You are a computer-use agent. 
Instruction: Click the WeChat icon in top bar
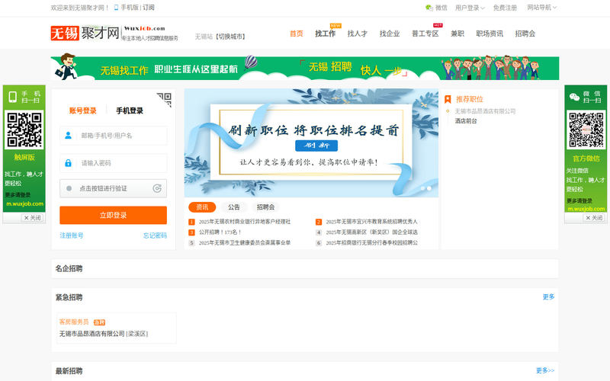click(429, 8)
